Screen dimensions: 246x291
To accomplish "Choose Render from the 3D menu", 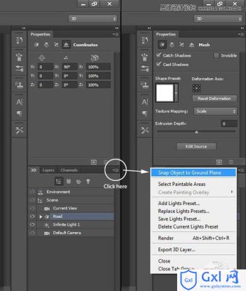I will click(x=194, y=238).
